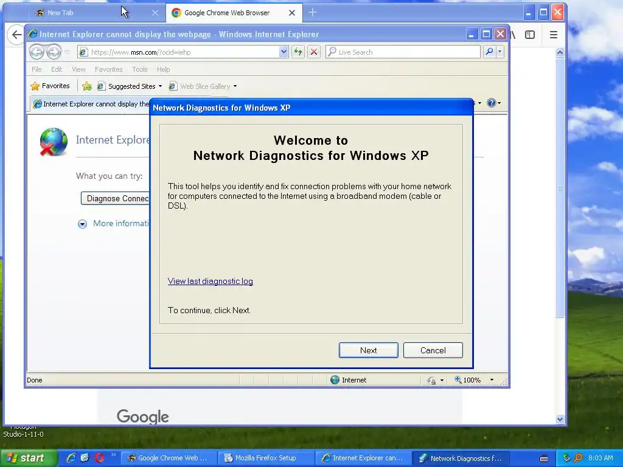
Task: Open the dropdown arrow next to Help icon
Action: tap(499, 103)
